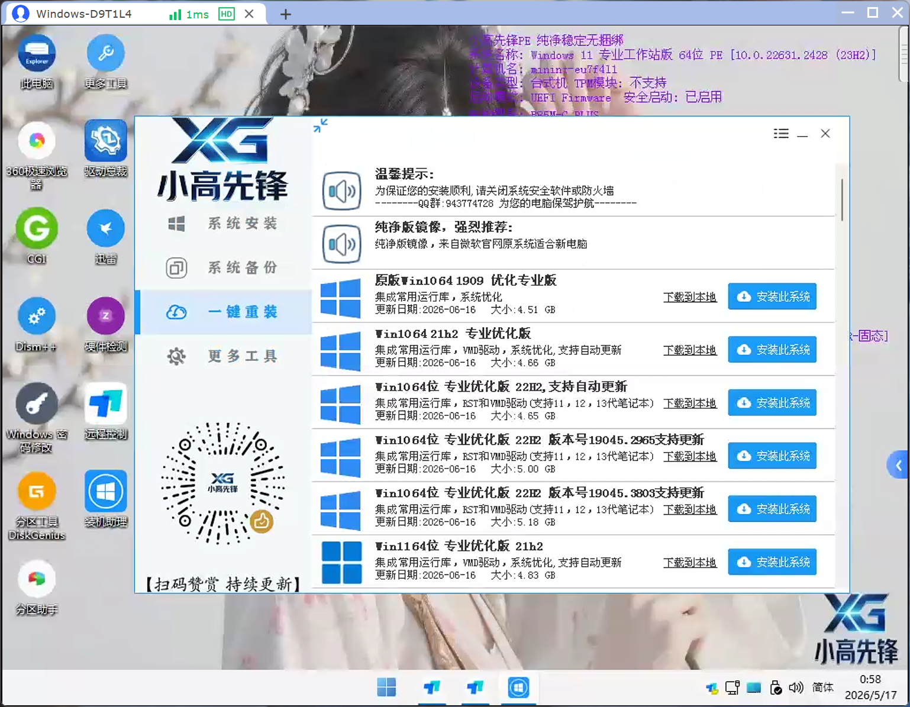Click the Windows logo for 原版Win10 1909
The image size is (910, 707).
[340, 298]
